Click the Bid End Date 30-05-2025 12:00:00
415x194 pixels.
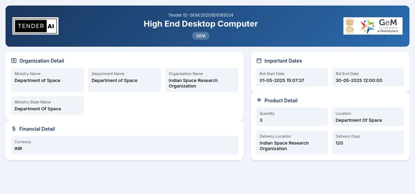click(368, 77)
